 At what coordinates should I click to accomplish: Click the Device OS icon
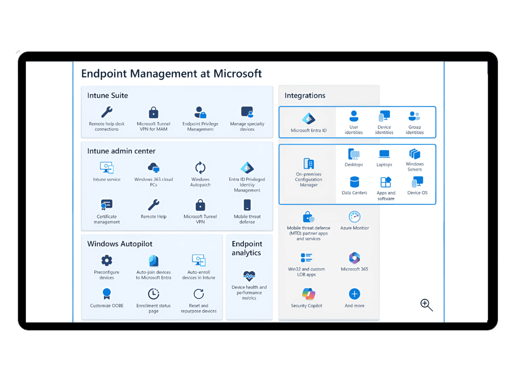417,182
